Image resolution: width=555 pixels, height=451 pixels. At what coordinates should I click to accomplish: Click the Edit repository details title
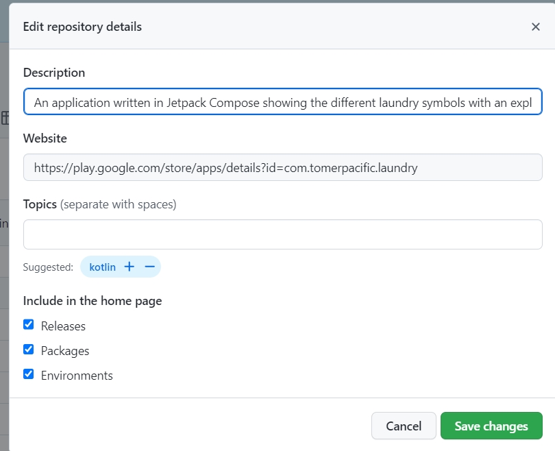[x=82, y=27]
